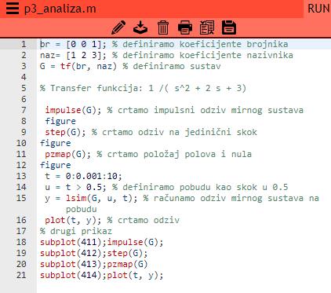Select line number 15 in gutter

(x=21, y=198)
